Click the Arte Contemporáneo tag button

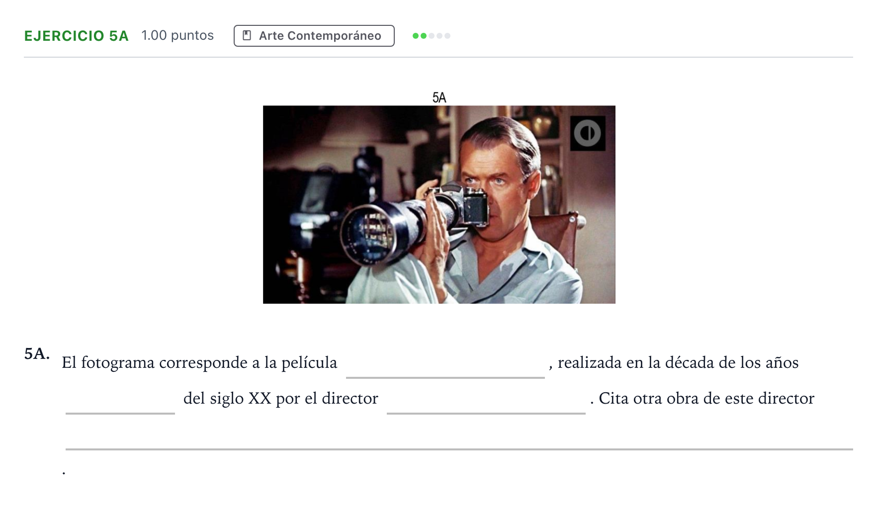point(314,36)
